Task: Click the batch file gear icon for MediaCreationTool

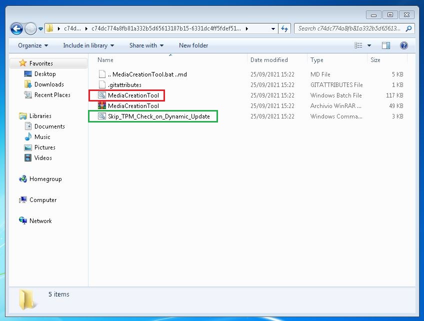Action: [x=102, y=95]
